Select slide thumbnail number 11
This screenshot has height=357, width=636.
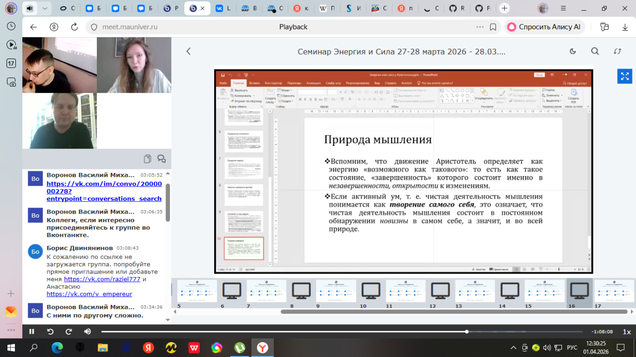pos(405,291)
